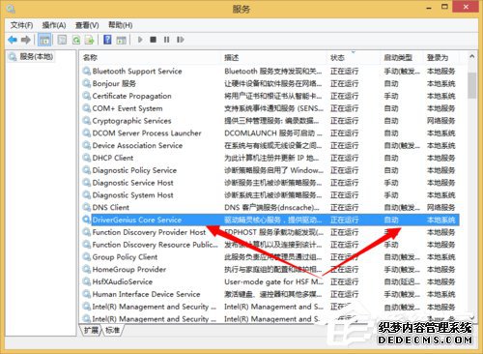
Task: Click gear icon beside HsfXAudioService
Action: click(x=86, y=281)
